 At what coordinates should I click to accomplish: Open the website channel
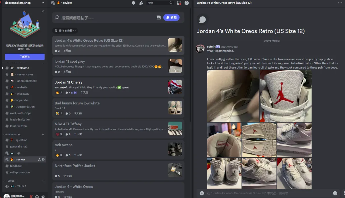click(x=25, y=87)
